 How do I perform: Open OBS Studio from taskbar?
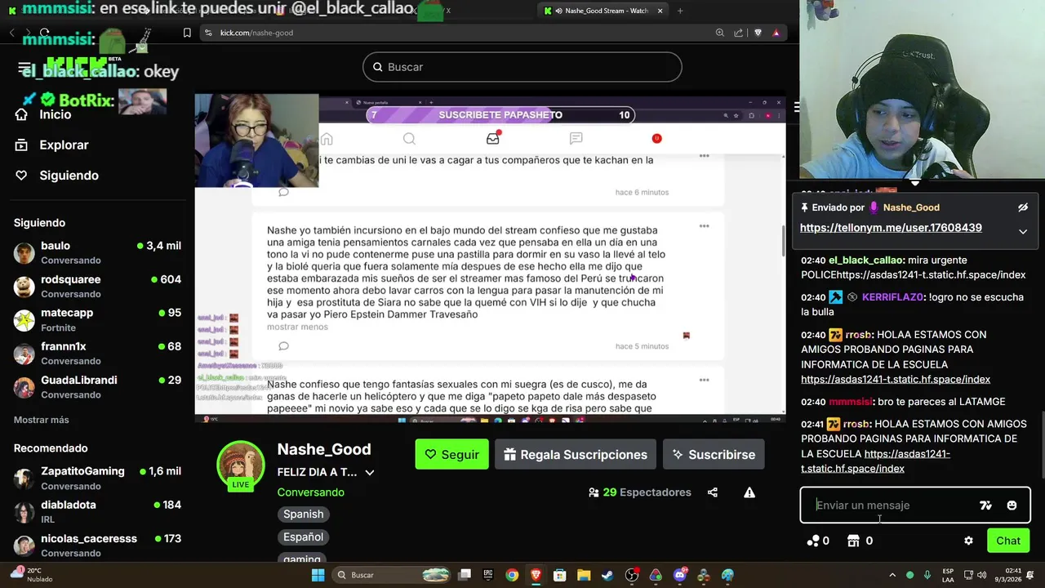(632, 575)
